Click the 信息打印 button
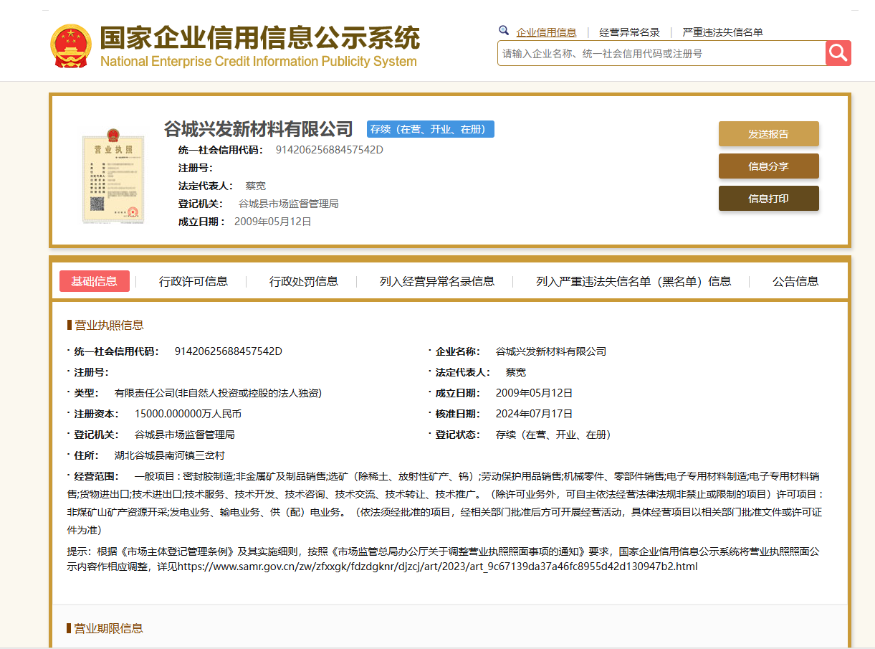 768,199
